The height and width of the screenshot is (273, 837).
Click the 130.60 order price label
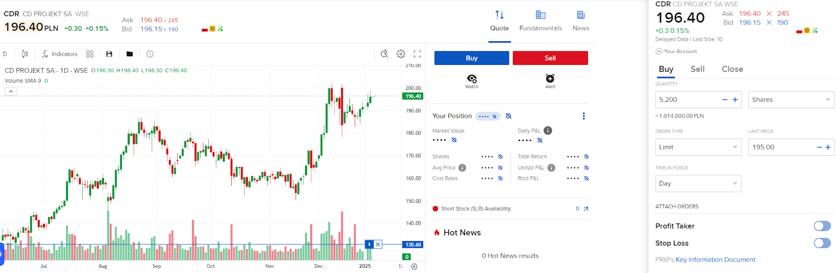[x=413, y=244]
